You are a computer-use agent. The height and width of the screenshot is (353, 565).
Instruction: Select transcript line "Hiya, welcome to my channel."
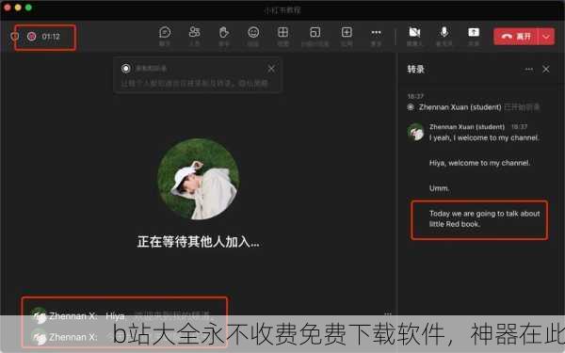479,163
